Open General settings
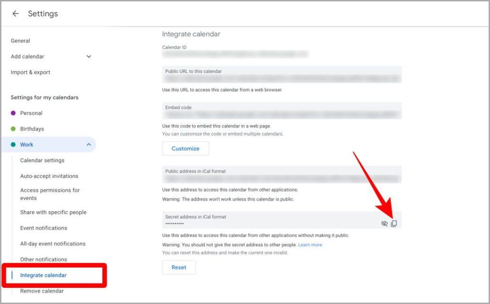Screen dimensions: 490x304 tap(20, 41)
